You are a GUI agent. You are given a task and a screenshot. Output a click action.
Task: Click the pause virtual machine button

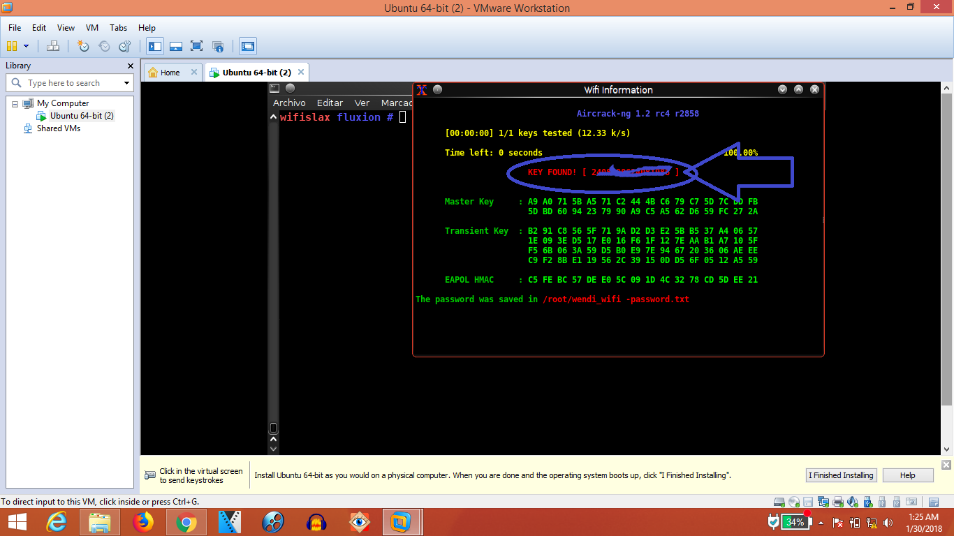pos(11,46)
